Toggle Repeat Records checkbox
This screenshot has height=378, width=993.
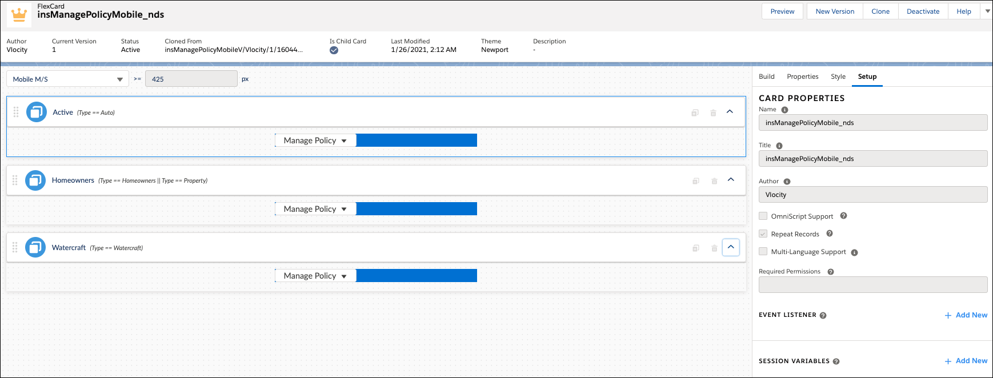click(x=763, y=234)
